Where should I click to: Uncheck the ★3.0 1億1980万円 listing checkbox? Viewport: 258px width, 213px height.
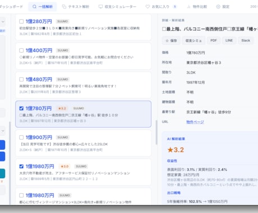21,166
